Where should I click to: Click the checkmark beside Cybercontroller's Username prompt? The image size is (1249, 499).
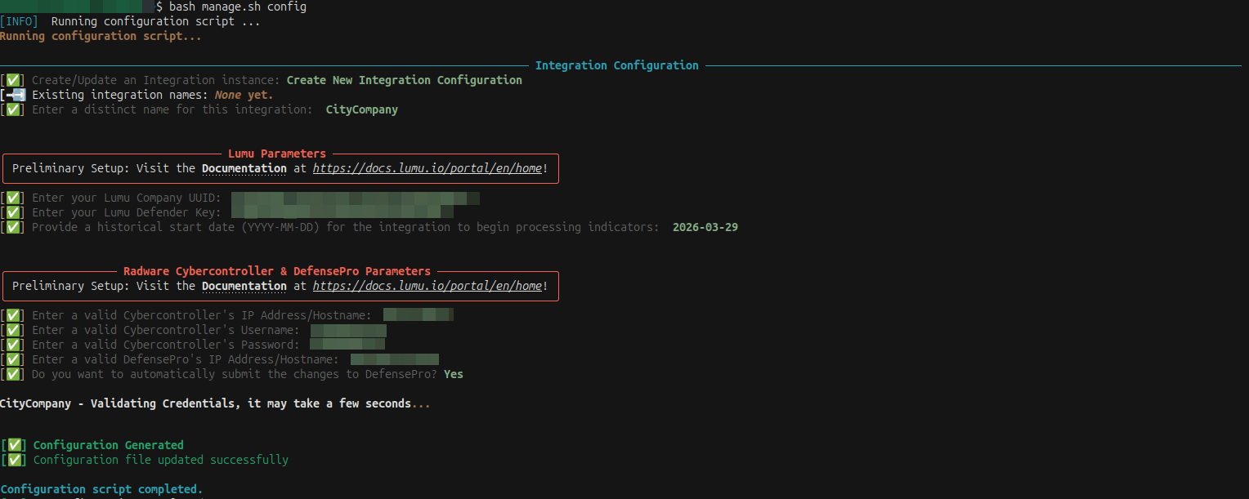[x=14, y=330]
